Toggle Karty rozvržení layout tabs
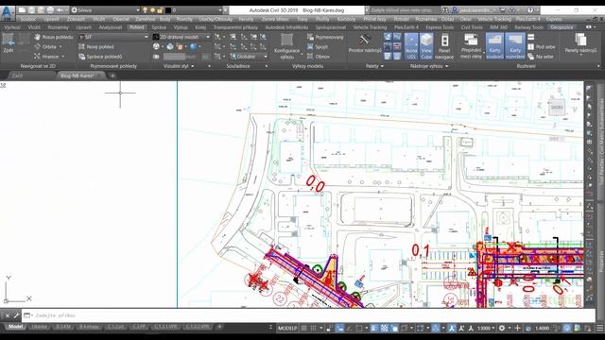Image resolution: width=605 pixels, height=340 pixels. click(514, 46)
